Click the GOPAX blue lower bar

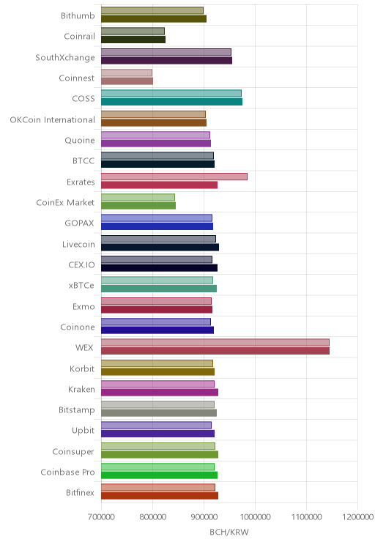tap(157, 226)
